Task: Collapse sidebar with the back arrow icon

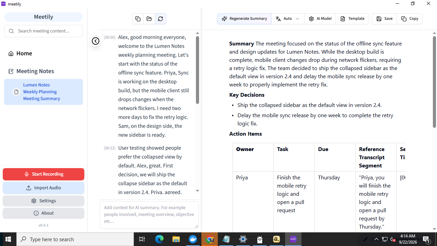Action: click(x=96, y=41)
